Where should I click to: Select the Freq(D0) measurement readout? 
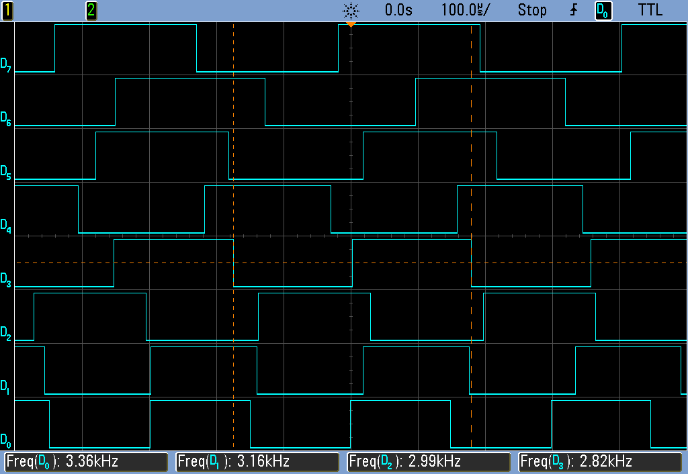[x=86, y=462]
